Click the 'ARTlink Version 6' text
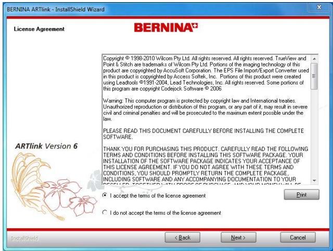This screenshot has width=333, height=251. pyautogui.click(x=46, y=146)
